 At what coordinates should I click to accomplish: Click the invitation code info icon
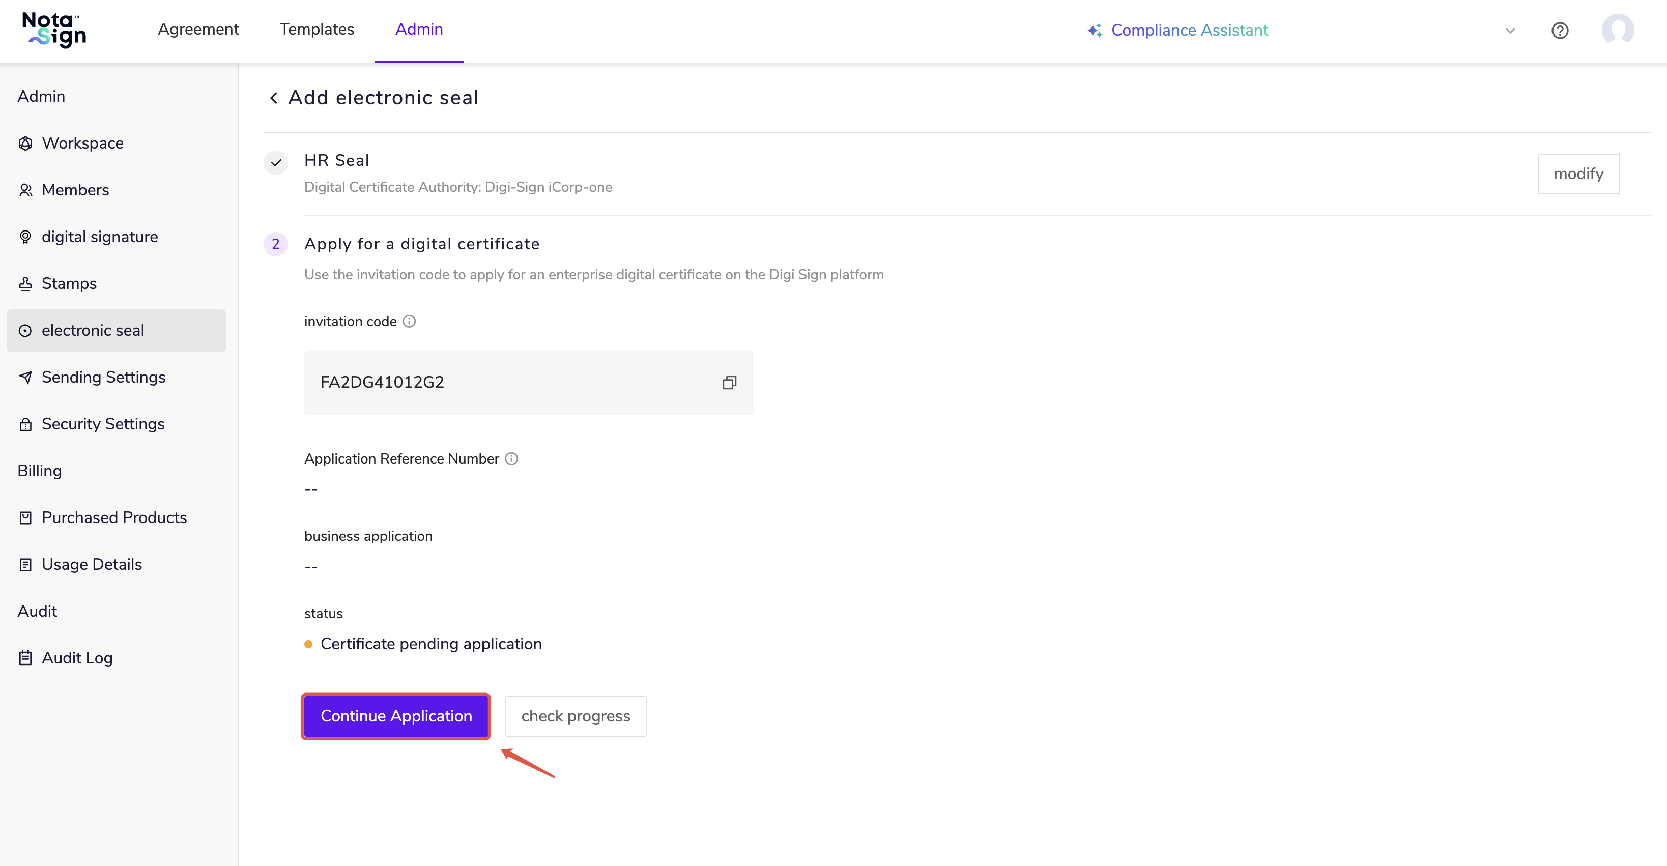[x=409, y=321]
